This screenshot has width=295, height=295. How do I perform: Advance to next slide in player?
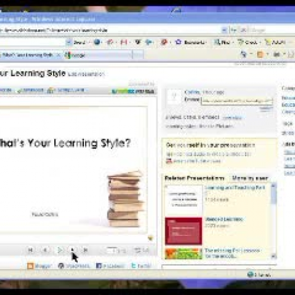[x=73, y=250]
